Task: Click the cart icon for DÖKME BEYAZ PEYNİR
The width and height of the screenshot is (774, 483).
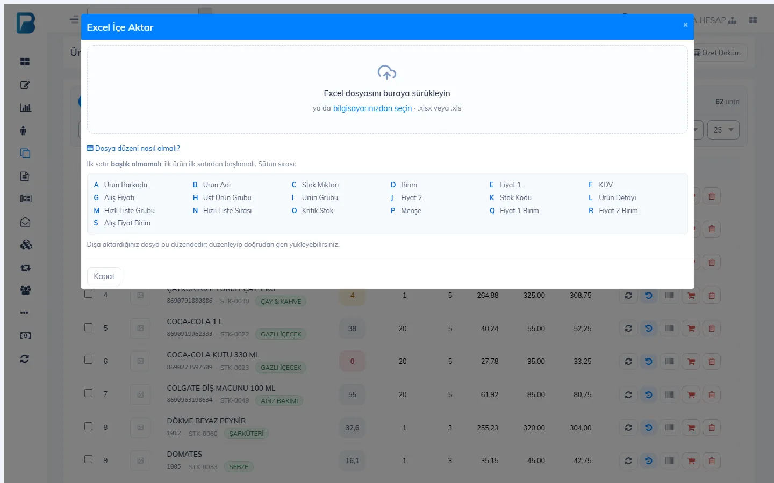Action: click(x=691, y=428)
